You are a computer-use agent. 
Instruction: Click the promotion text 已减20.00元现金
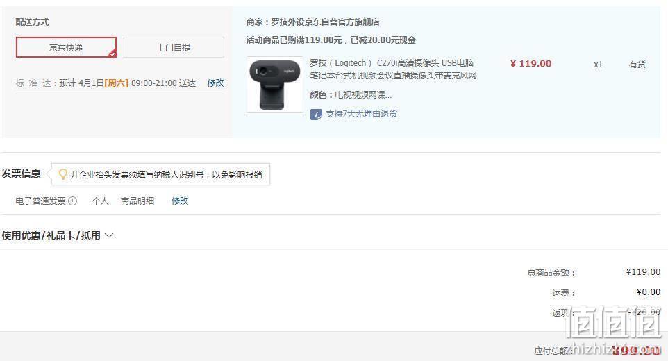383,40
